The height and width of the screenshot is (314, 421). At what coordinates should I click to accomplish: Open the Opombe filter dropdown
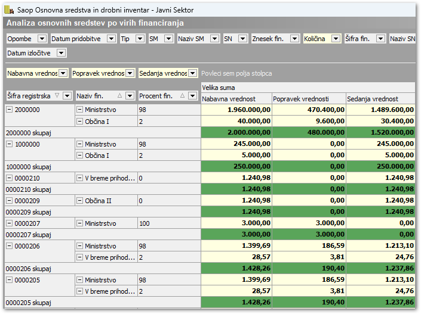(42, 39)
